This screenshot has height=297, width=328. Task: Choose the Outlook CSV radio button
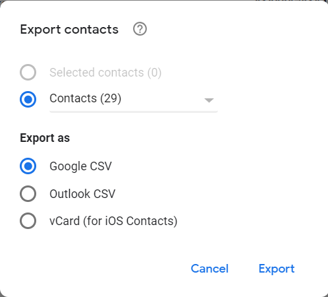28,193
